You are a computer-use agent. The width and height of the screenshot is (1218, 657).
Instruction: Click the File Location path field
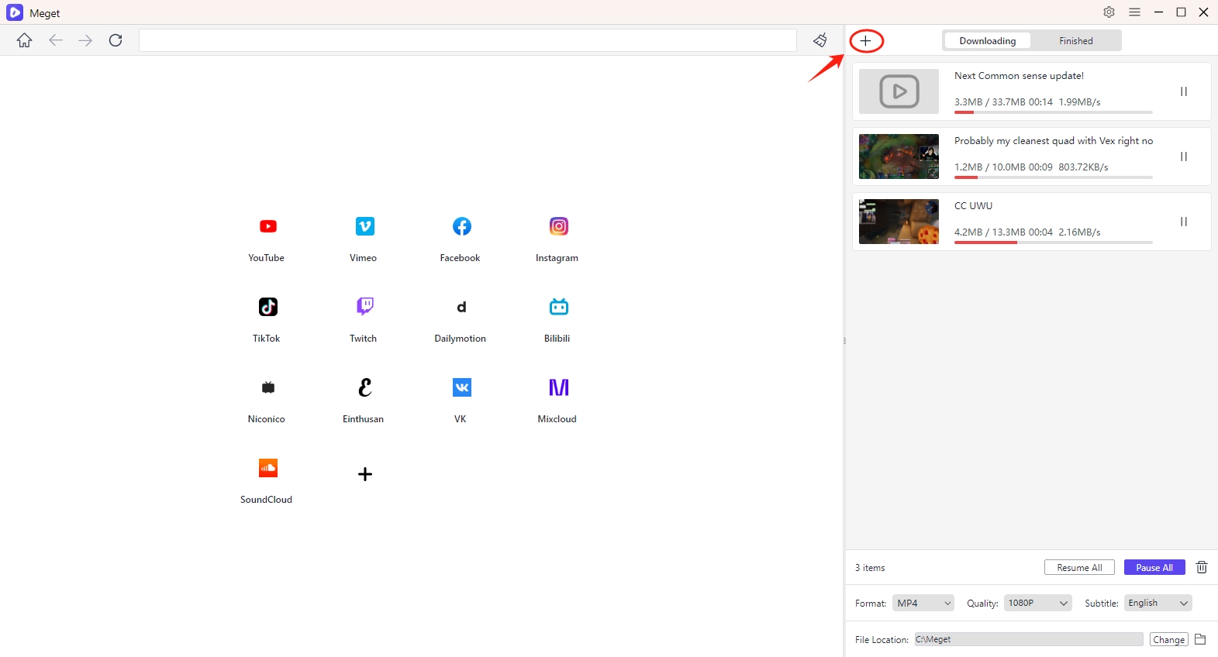[x=1029, y=639]
